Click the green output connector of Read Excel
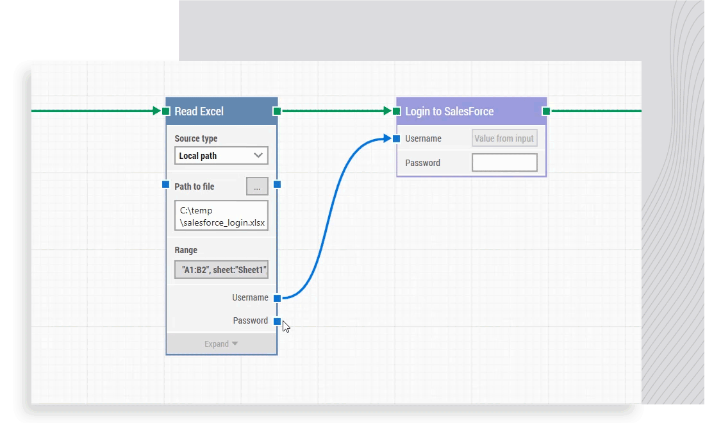 point(277,110)
